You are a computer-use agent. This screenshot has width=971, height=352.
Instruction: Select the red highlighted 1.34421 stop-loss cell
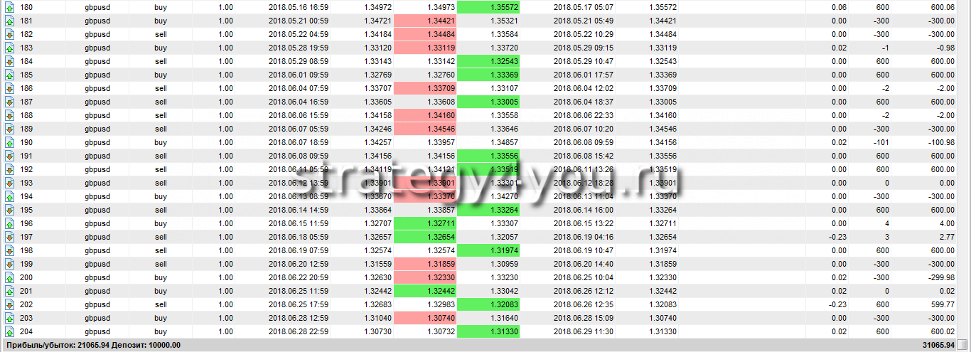pos(424,21)
